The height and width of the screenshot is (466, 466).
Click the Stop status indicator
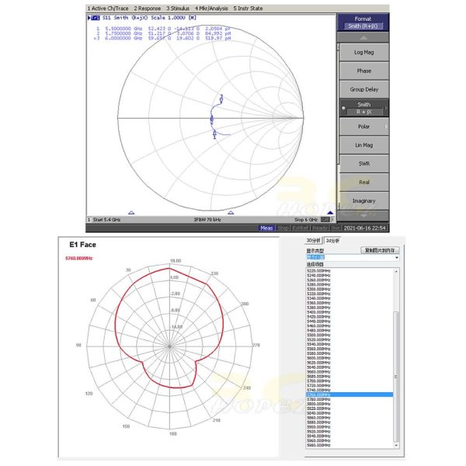click(x=283, y=228)
